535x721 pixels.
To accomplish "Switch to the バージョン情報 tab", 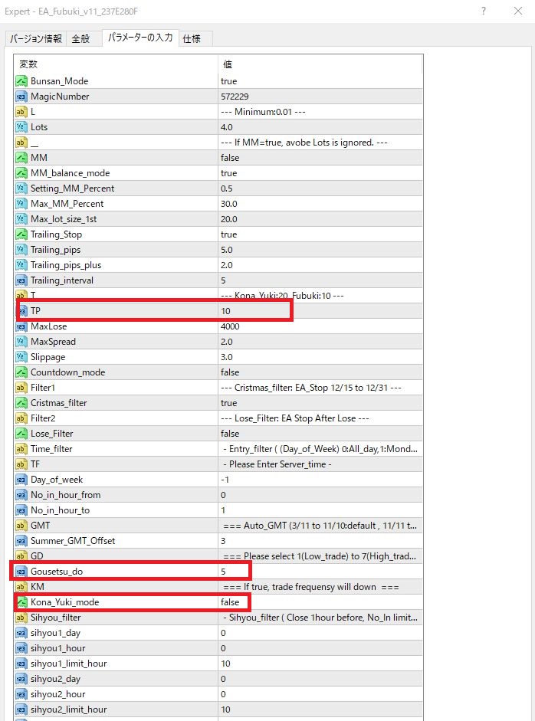I will pyautogui.click(x=35, y=39).
